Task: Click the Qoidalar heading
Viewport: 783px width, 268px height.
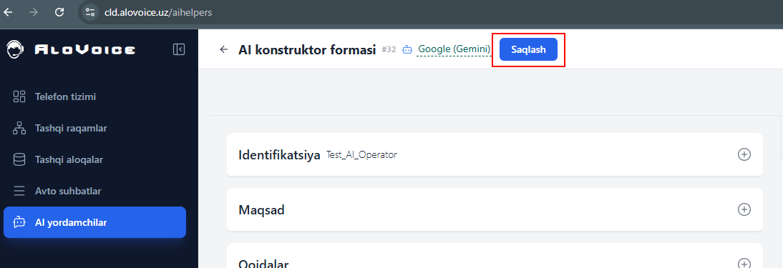Action: click(263, 264)
